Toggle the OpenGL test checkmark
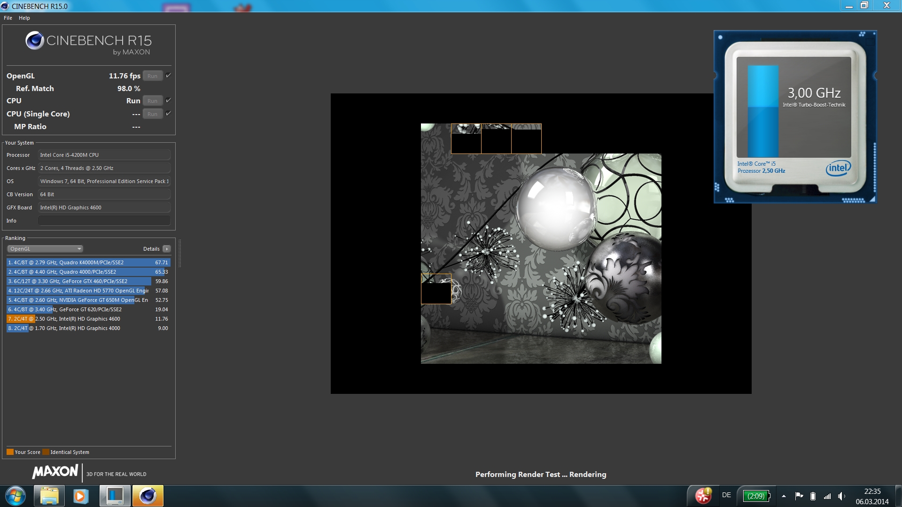Screen dimensions: 902x507 coord(168,76)
